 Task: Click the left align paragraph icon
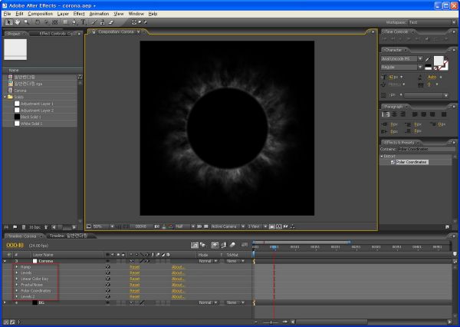[x=386, y=114]
